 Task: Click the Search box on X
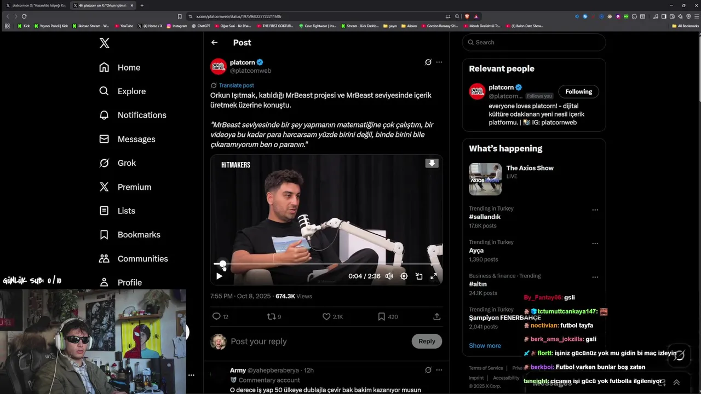click(534, 42)
